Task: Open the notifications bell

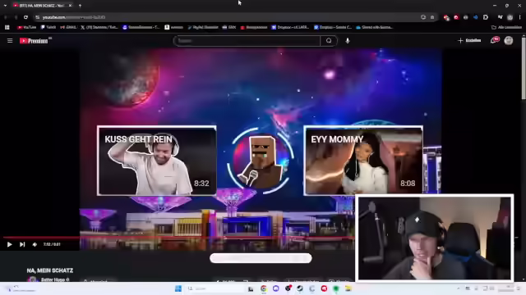Action: point(493,40)
